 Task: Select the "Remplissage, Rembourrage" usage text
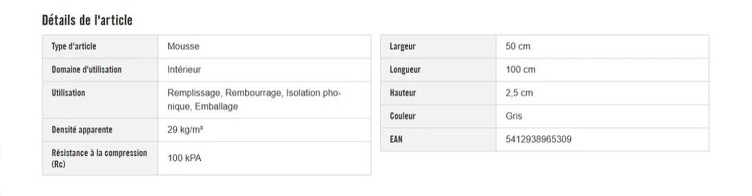pyautogui.click(x=225, y=93)
